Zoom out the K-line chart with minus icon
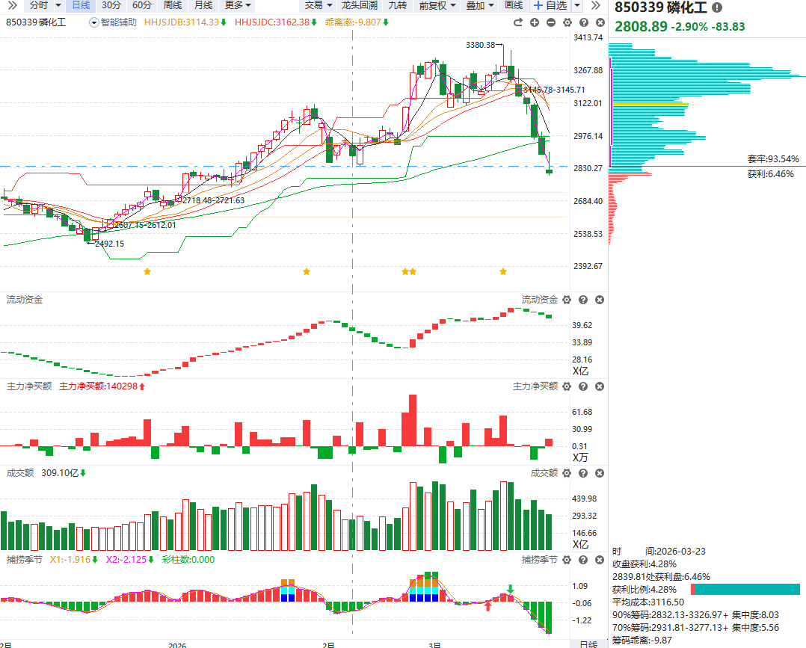 551,22
